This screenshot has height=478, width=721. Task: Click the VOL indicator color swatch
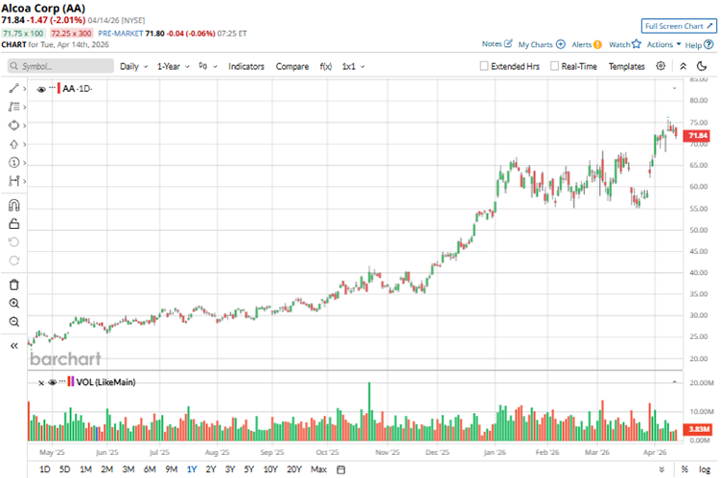tap(70, 382)
